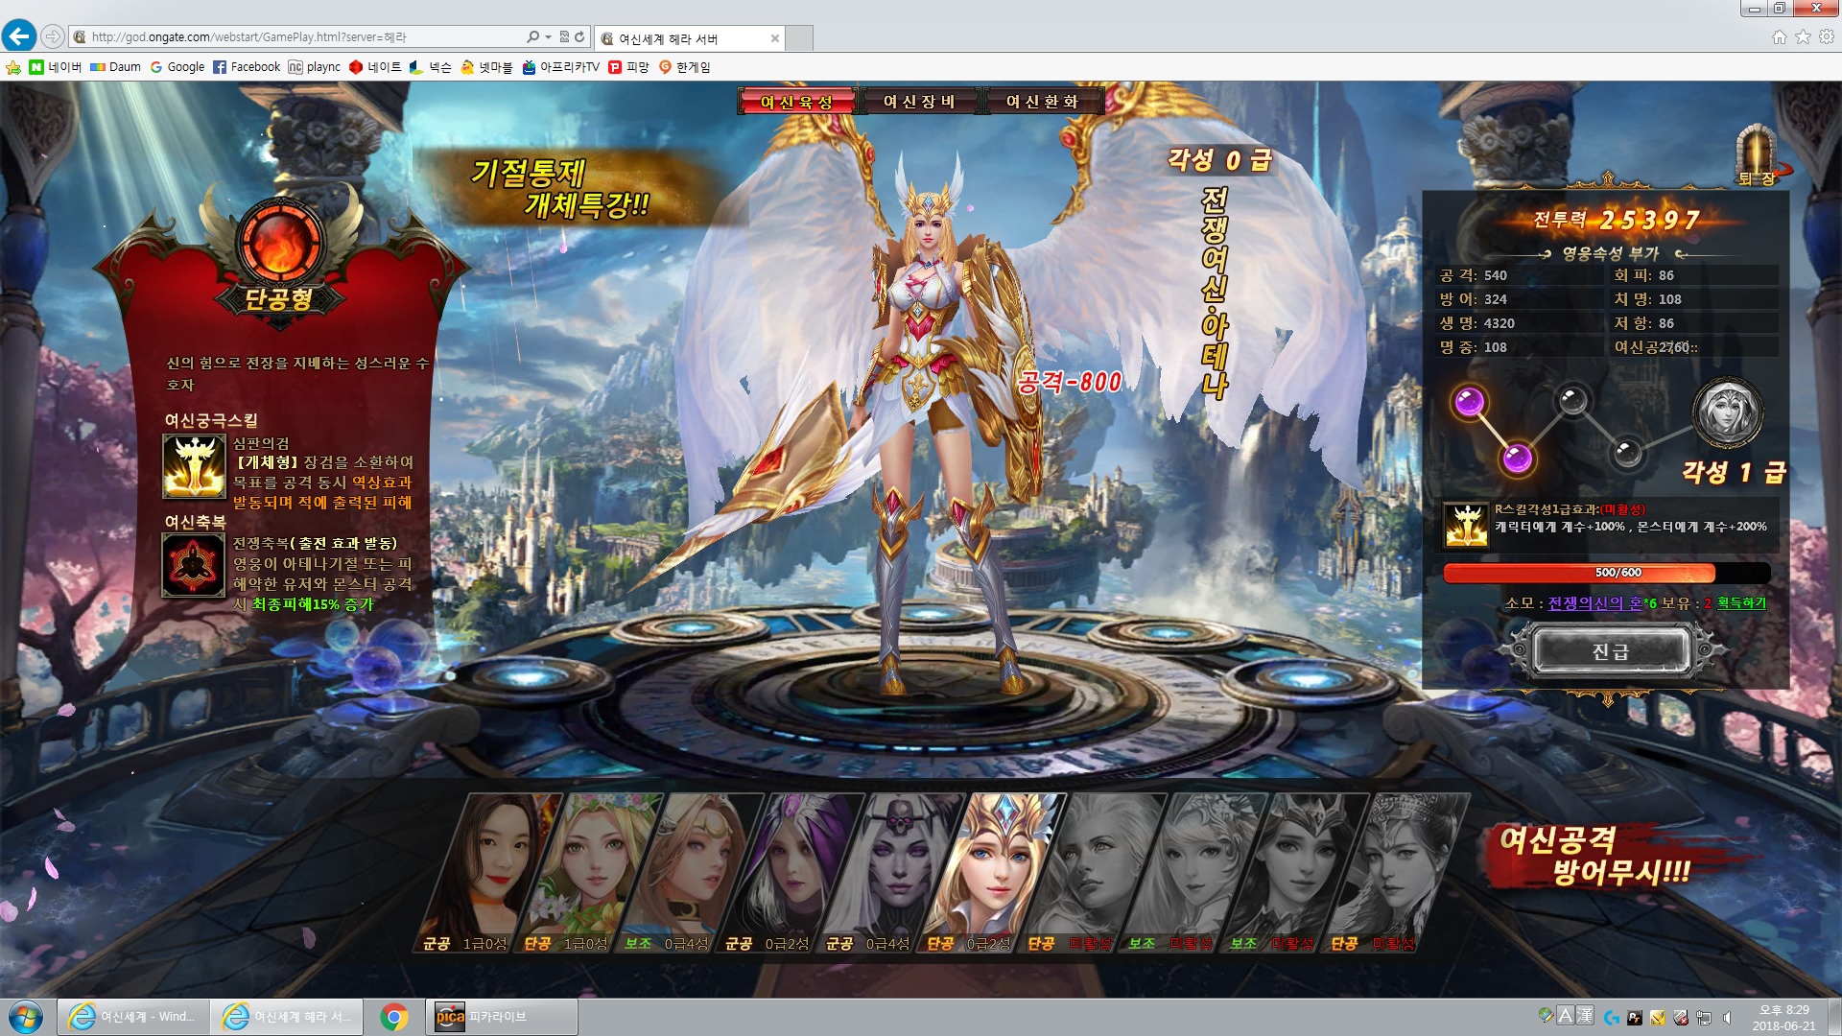The image size is (1842, 1036).
Task: Select the 여신세계 헤라 서버 browser tab
Action: (x=689, y=38)
